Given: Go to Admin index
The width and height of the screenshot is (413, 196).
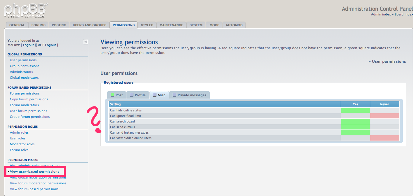Looking at the screenshot, I should pyautogui.click(x=381, y=14).
